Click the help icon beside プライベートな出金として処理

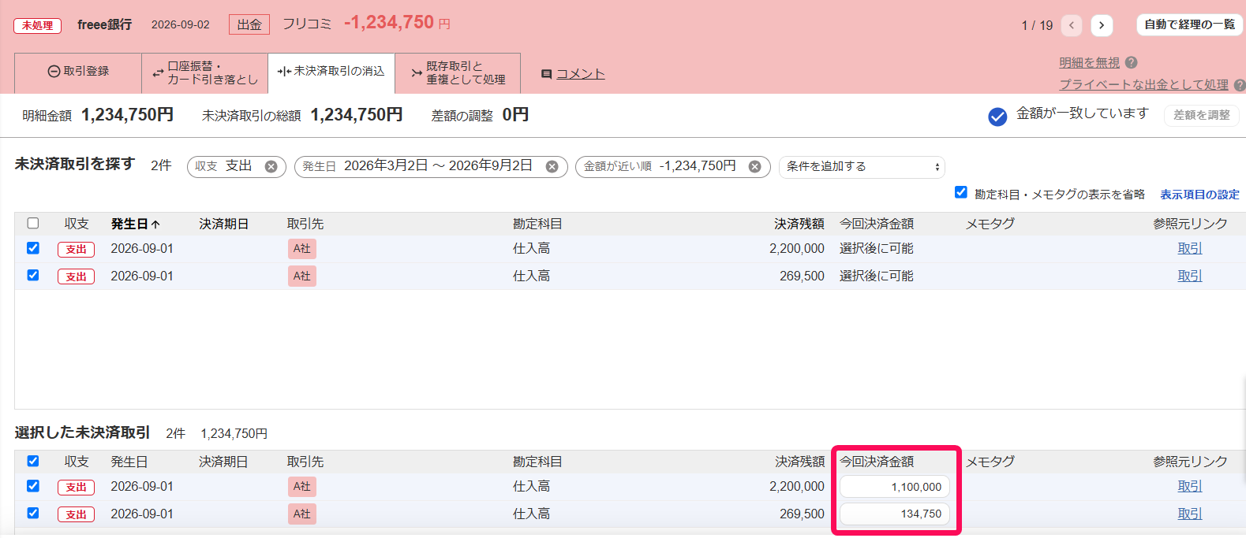[1240, 85]
